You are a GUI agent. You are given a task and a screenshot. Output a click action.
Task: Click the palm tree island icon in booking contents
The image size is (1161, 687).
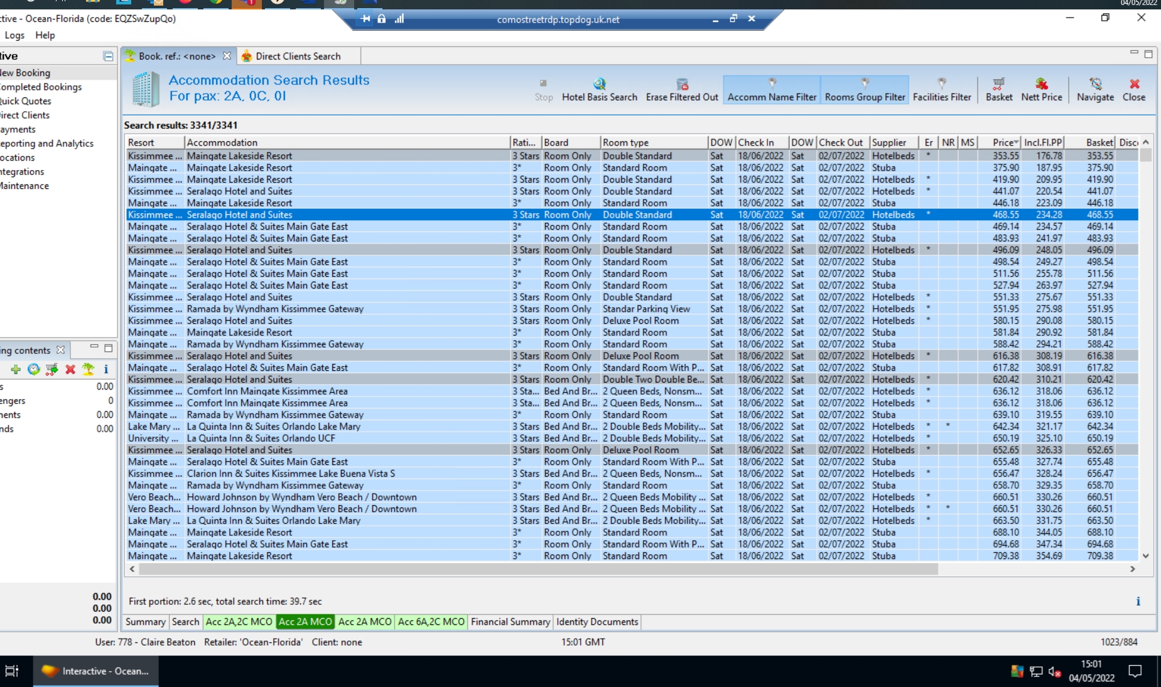click(x=89, y=370)
